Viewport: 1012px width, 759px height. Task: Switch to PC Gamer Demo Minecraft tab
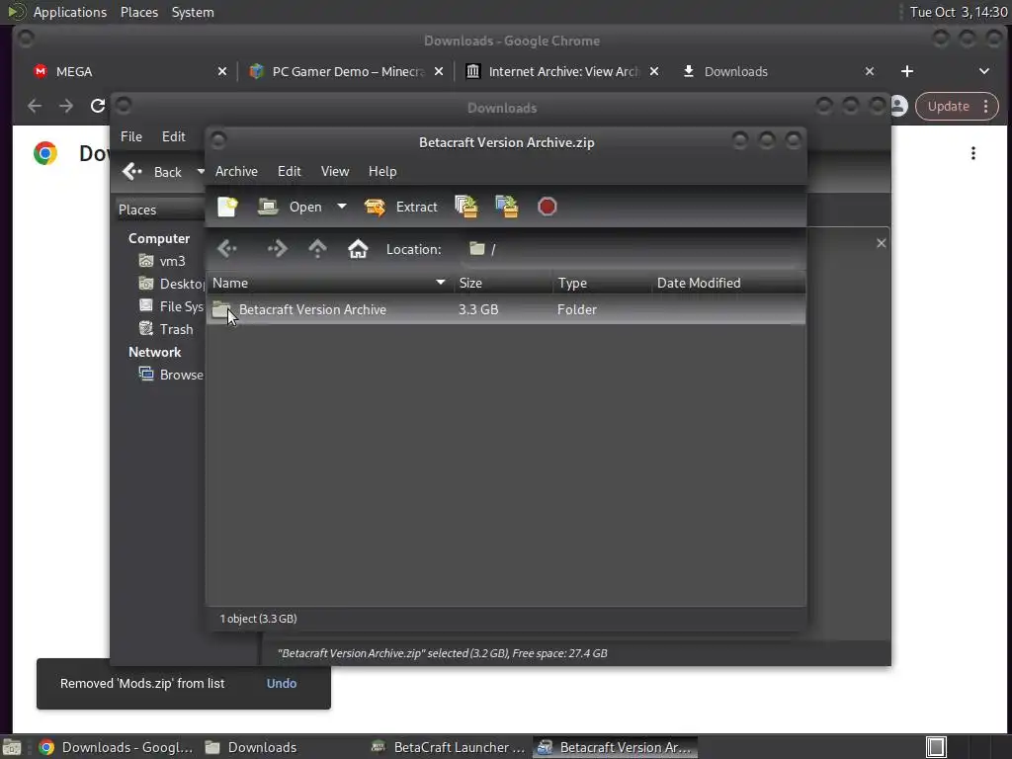(349, 71)
